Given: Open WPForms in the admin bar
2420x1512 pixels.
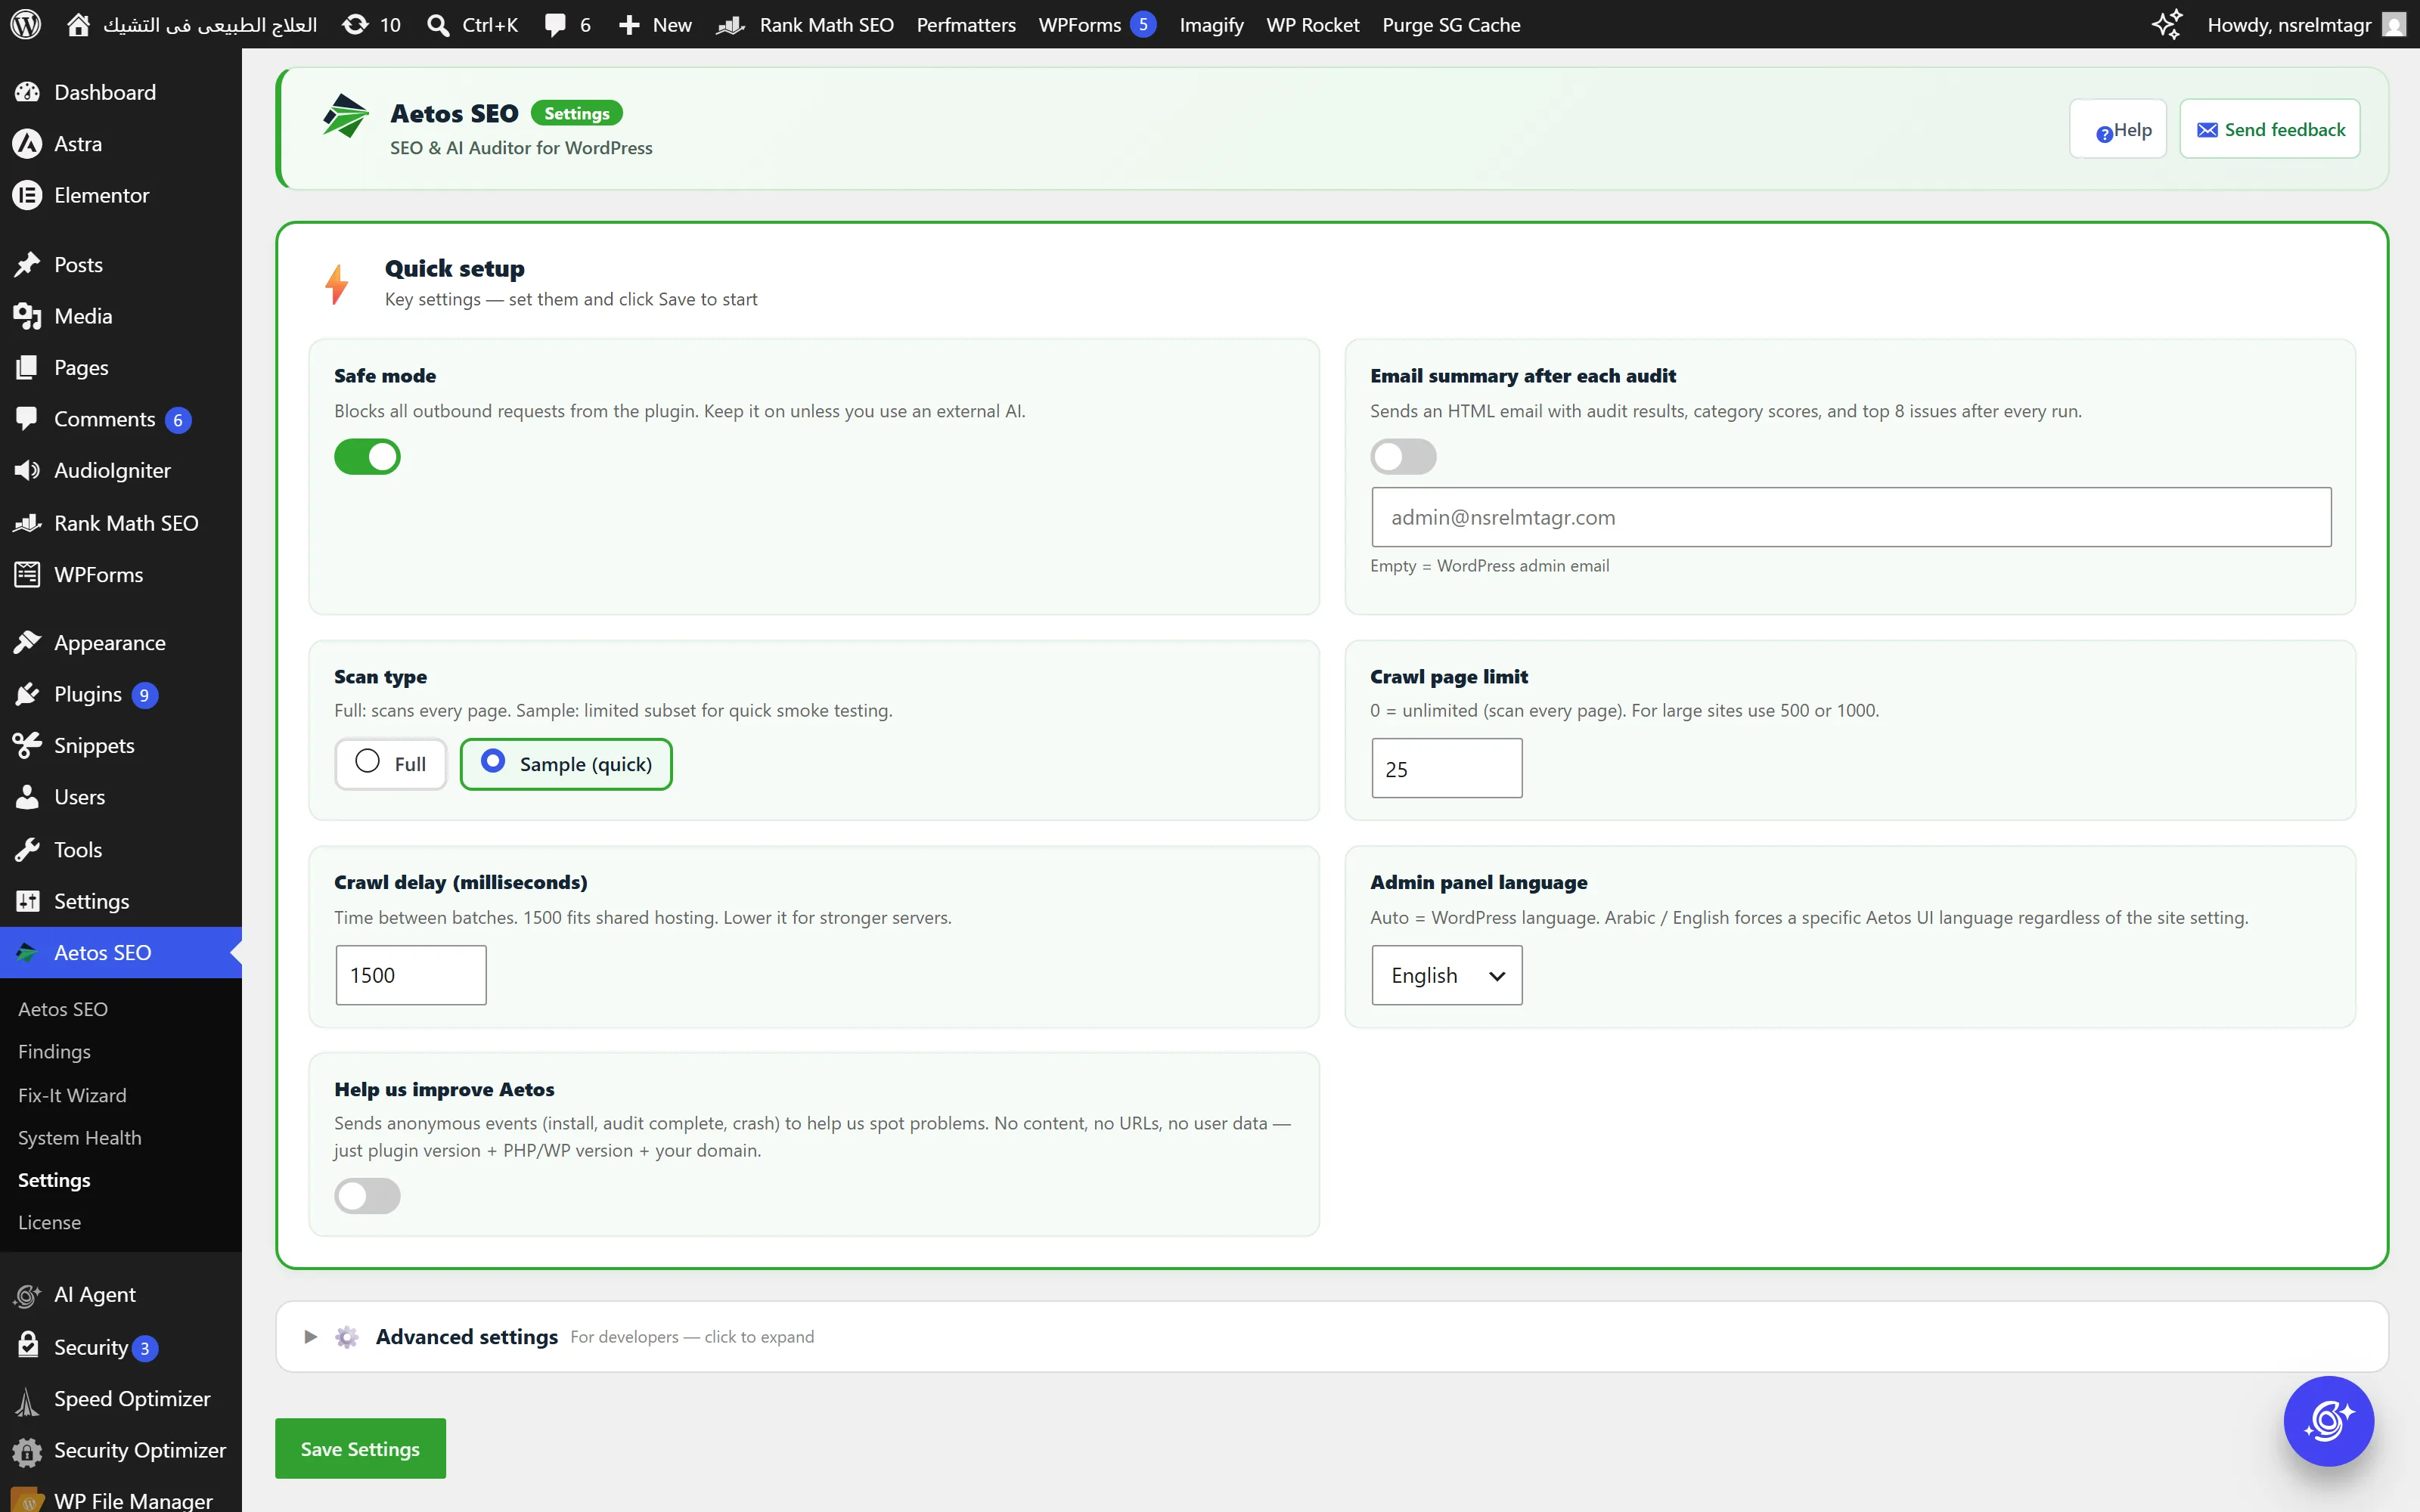Looking at the screenshot, I should pos(1096,24).
